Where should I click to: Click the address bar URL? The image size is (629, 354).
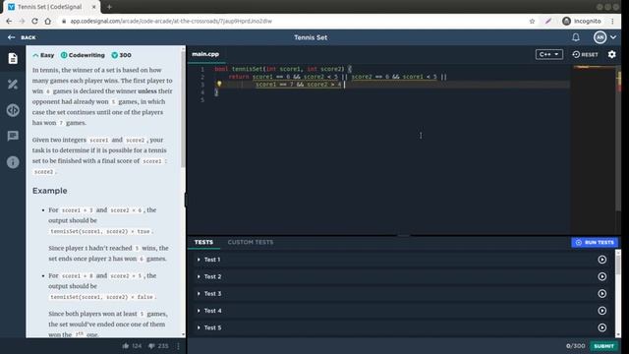pos(171,22)
